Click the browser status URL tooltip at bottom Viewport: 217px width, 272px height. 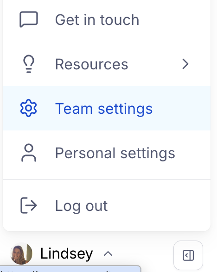point(70,269)
